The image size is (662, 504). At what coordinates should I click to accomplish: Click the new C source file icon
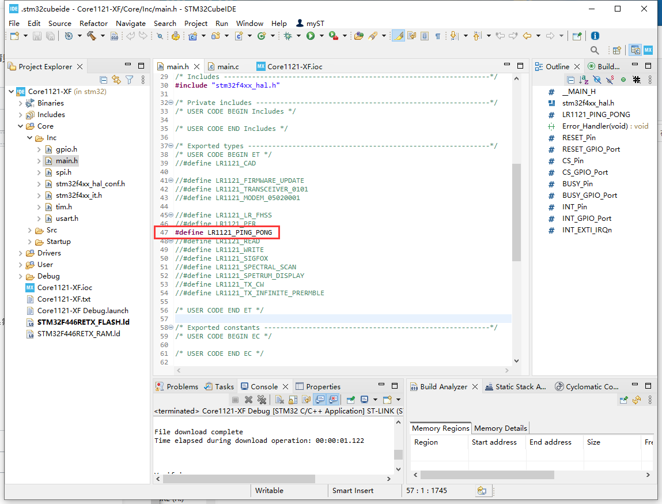[x=239, y=36]
